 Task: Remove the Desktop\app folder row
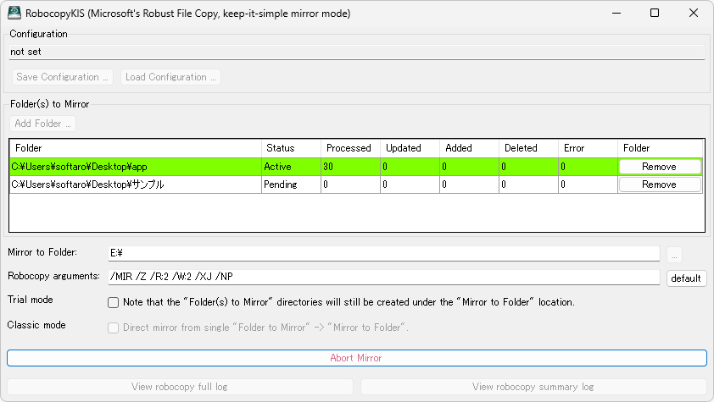[659, 167]
